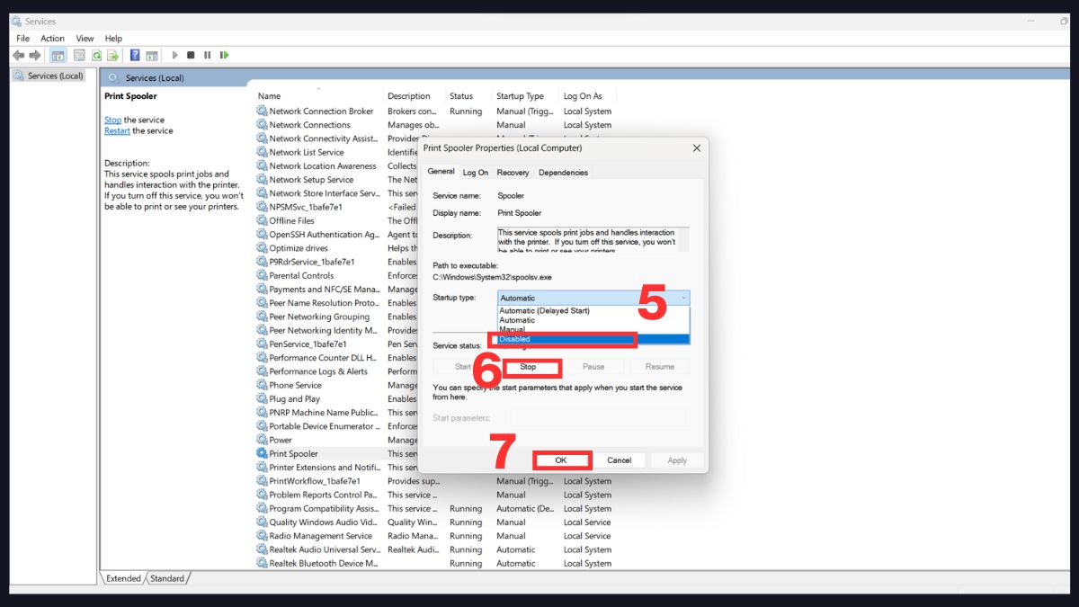Click gear icon beside Radio Management Service
The image size is (1079, 607).
pos(262,536)
